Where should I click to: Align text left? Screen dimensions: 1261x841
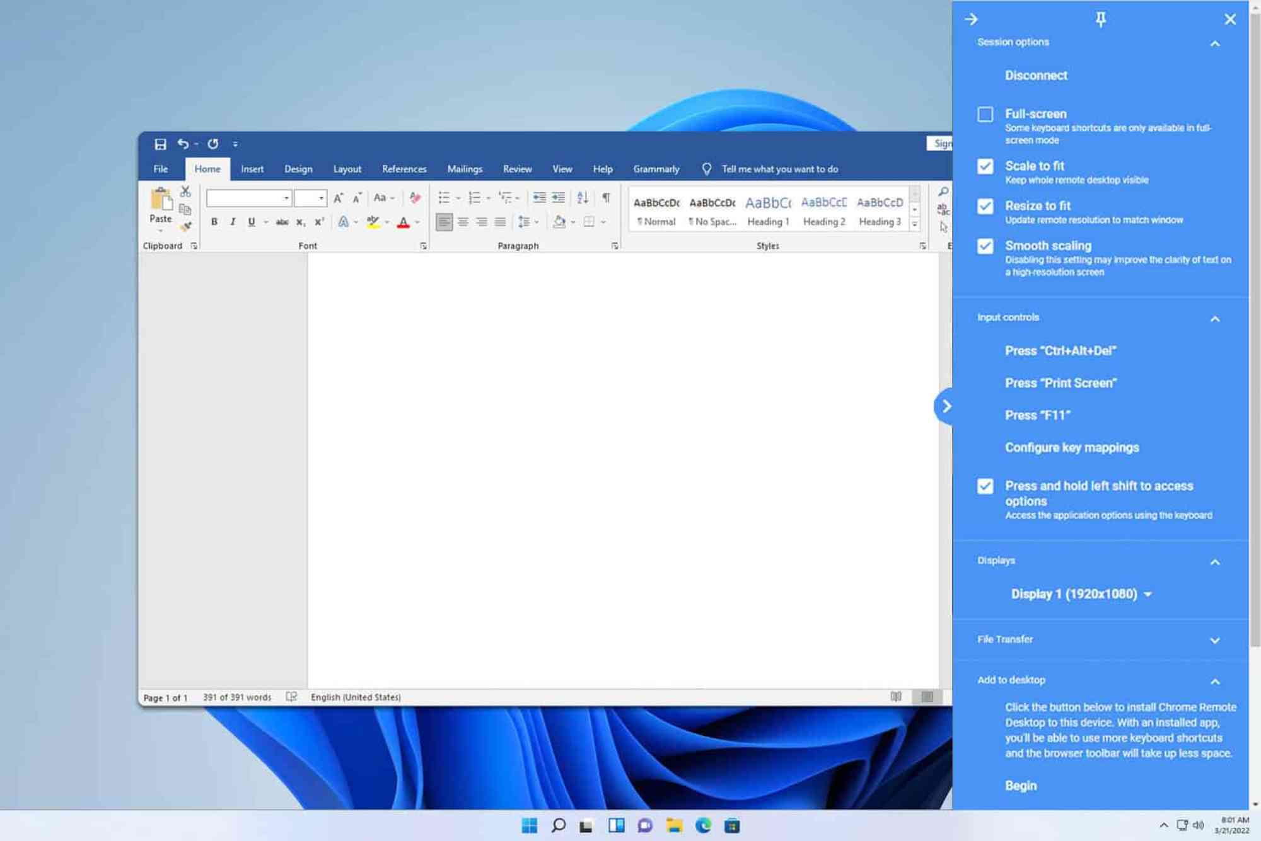click(x=444, y=222)
